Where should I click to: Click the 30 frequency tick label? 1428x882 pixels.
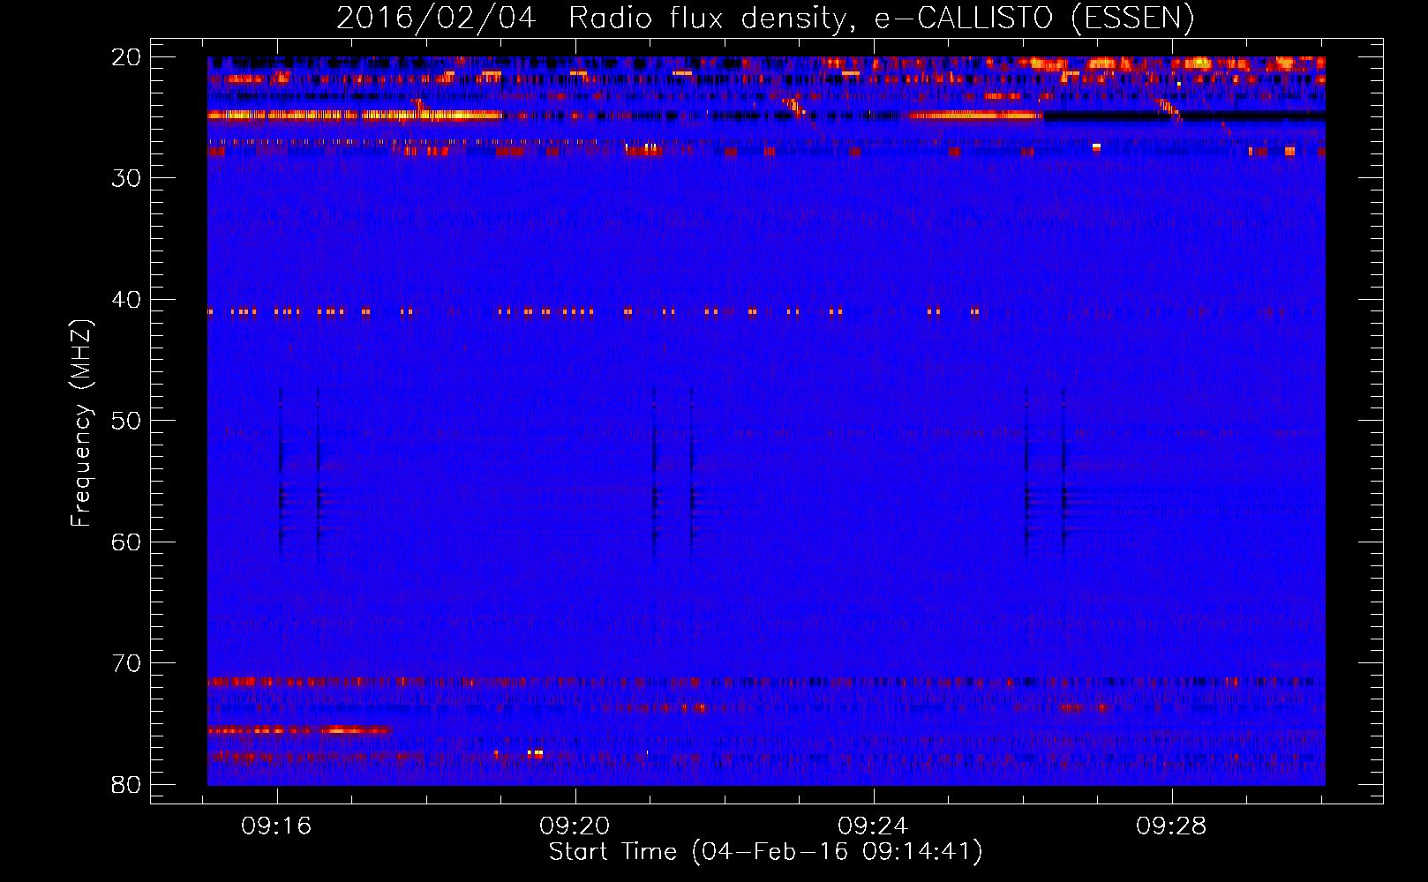[126, 178]
